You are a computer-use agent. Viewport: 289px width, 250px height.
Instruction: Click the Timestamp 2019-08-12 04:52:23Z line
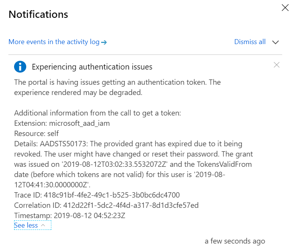(x=70, y=215)
